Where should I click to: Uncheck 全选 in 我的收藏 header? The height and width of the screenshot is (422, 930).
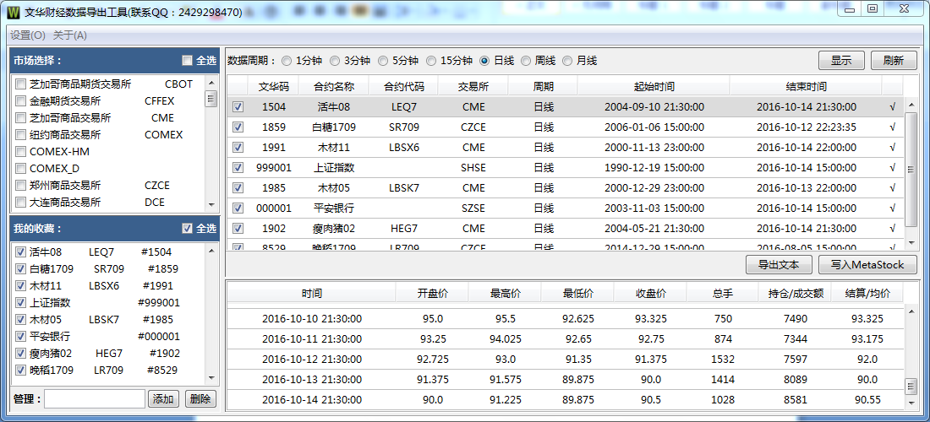click(x=188, y=229)
